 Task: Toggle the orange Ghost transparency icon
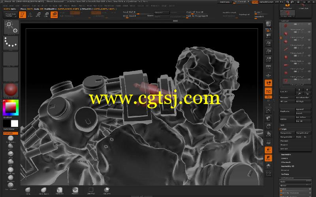268,158
